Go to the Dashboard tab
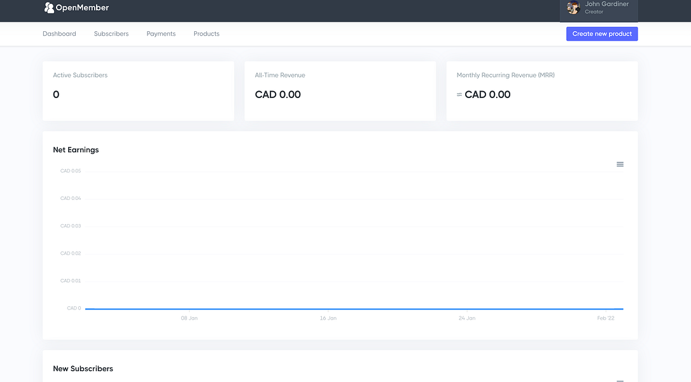Screen dimensions: 691x382 coord(60,34)
